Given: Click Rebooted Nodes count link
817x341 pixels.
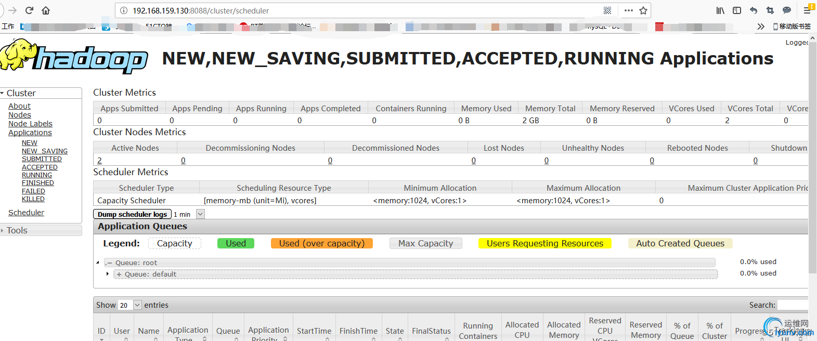Looking at the screenshot, I should click(652, 161).
